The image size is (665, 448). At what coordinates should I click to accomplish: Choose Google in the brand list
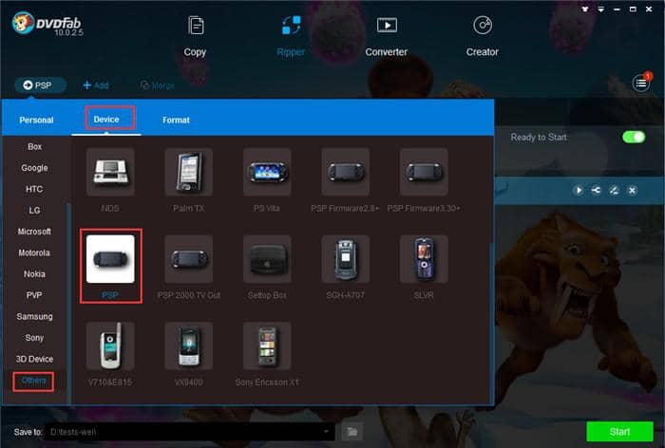coord(34,168)
